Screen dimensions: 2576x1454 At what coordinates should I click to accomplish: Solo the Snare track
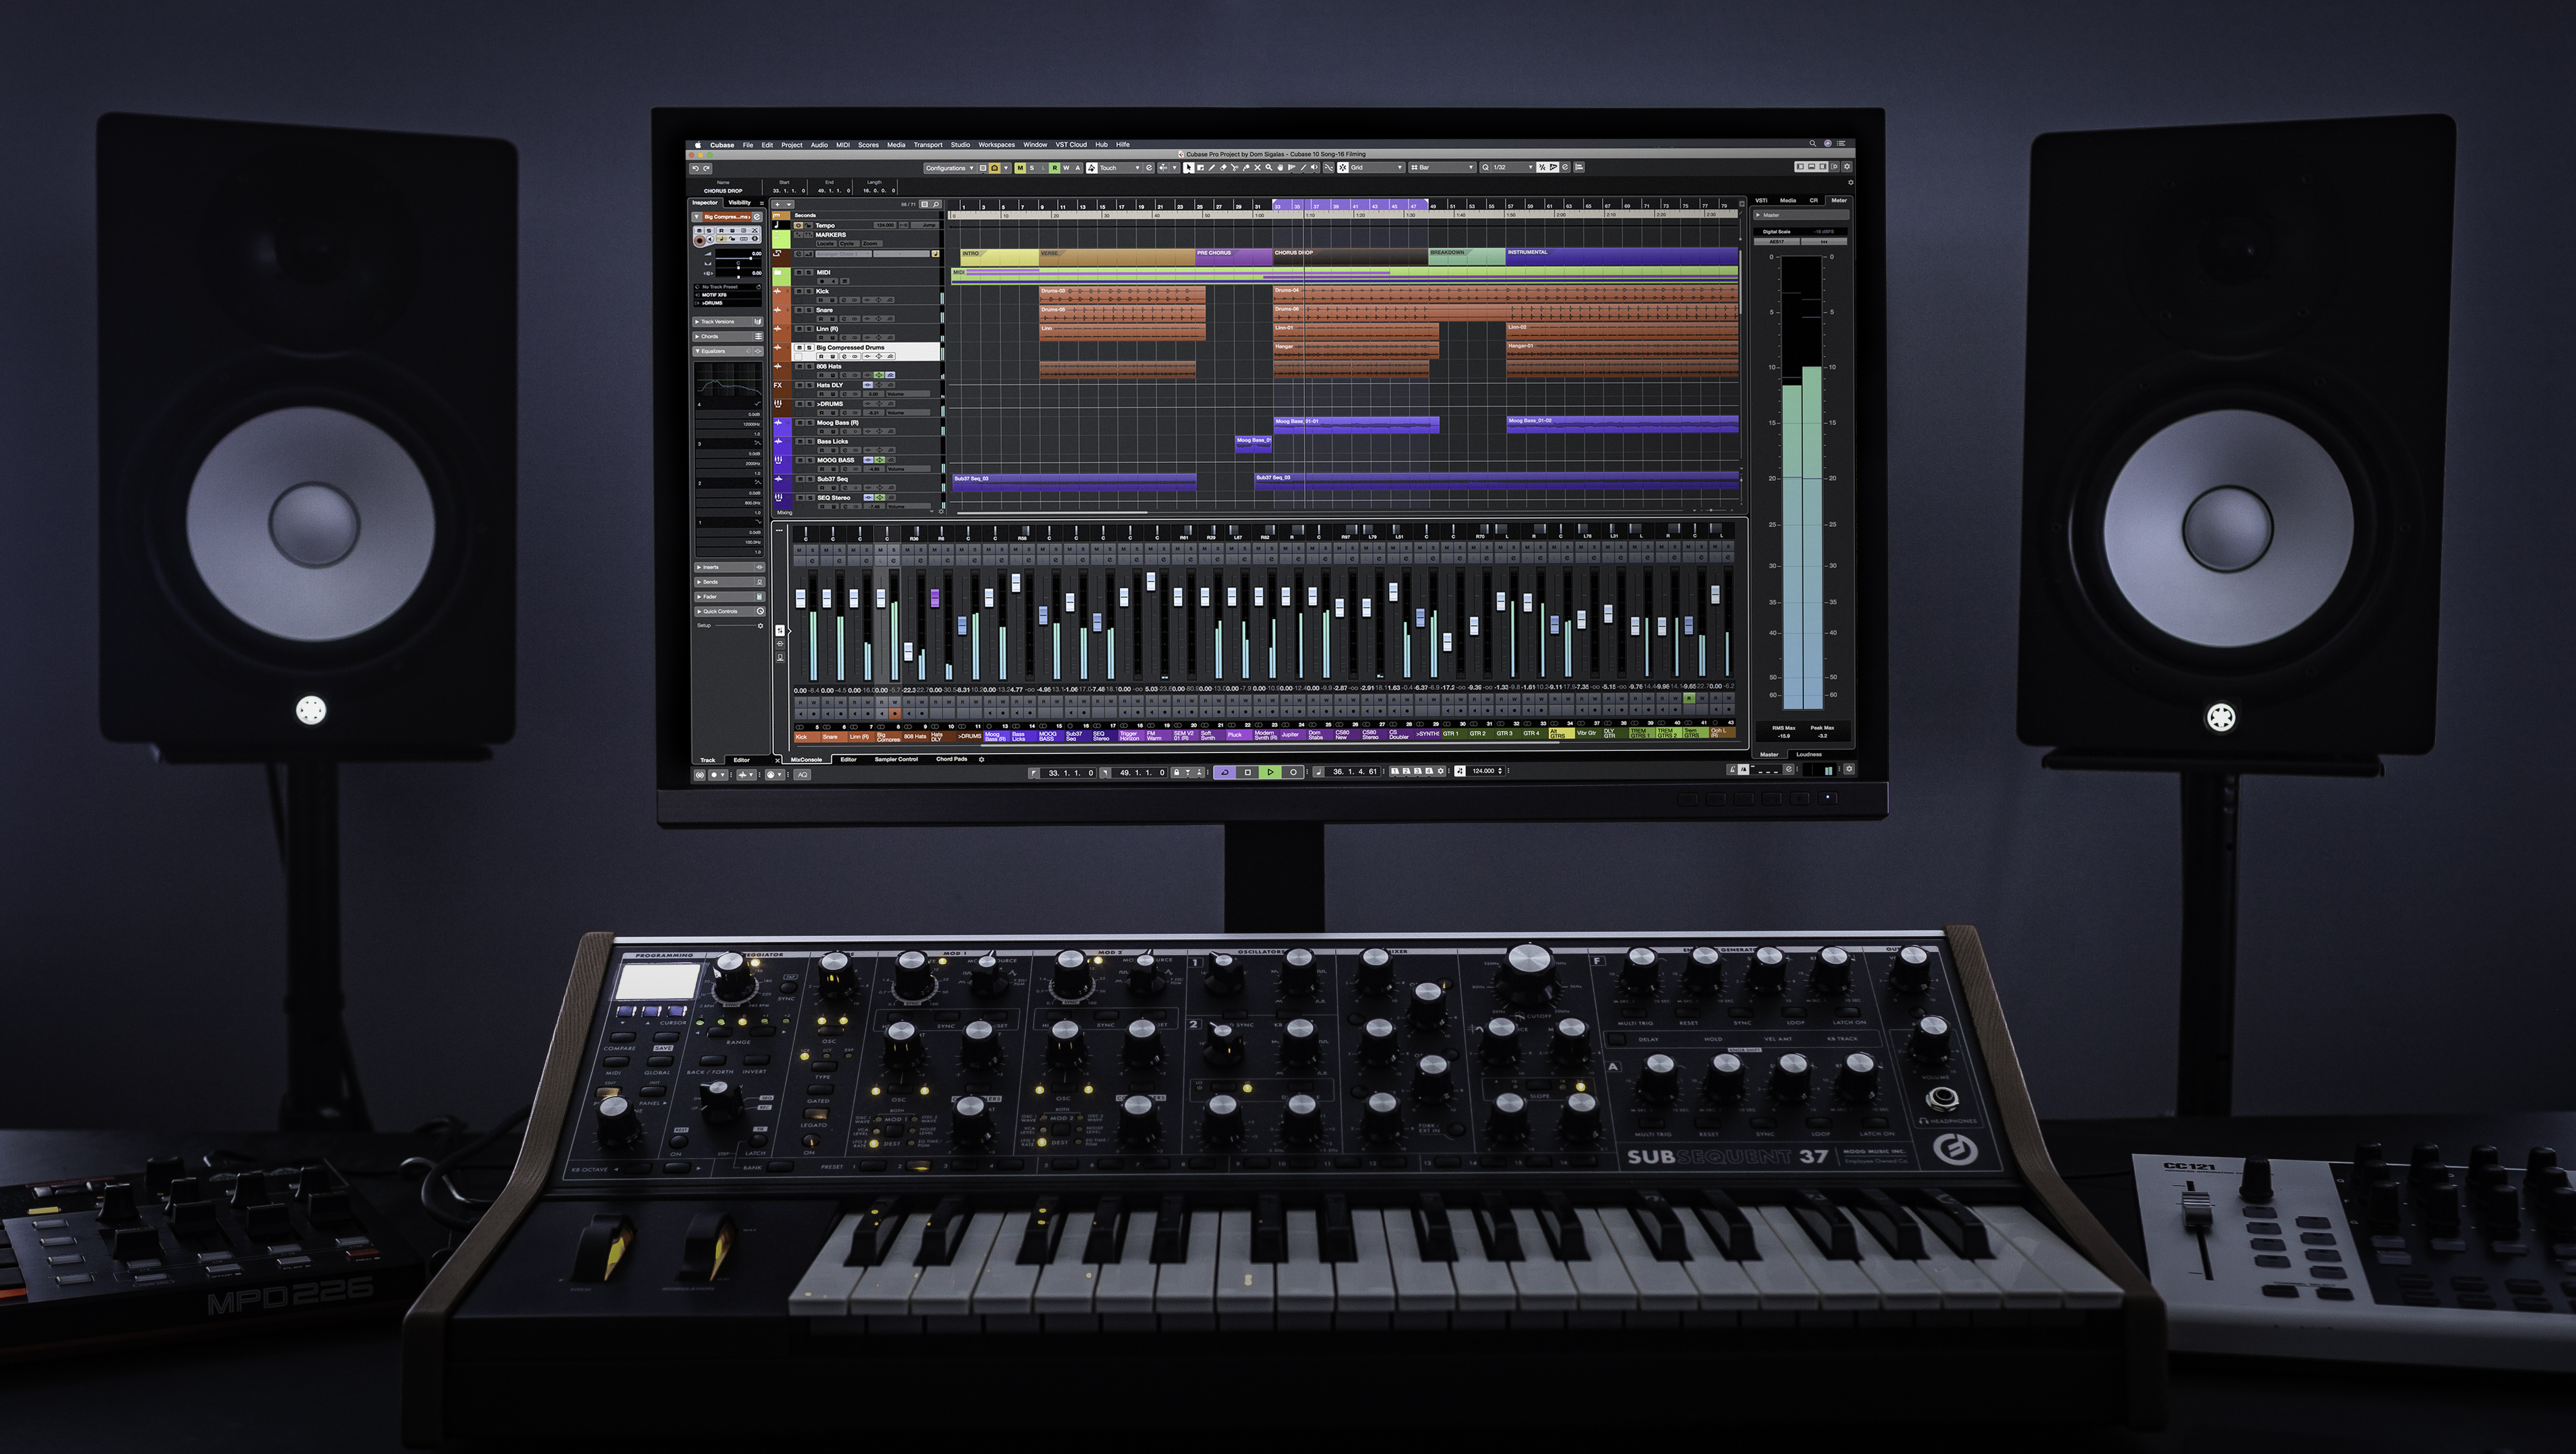tap(809, 310)
